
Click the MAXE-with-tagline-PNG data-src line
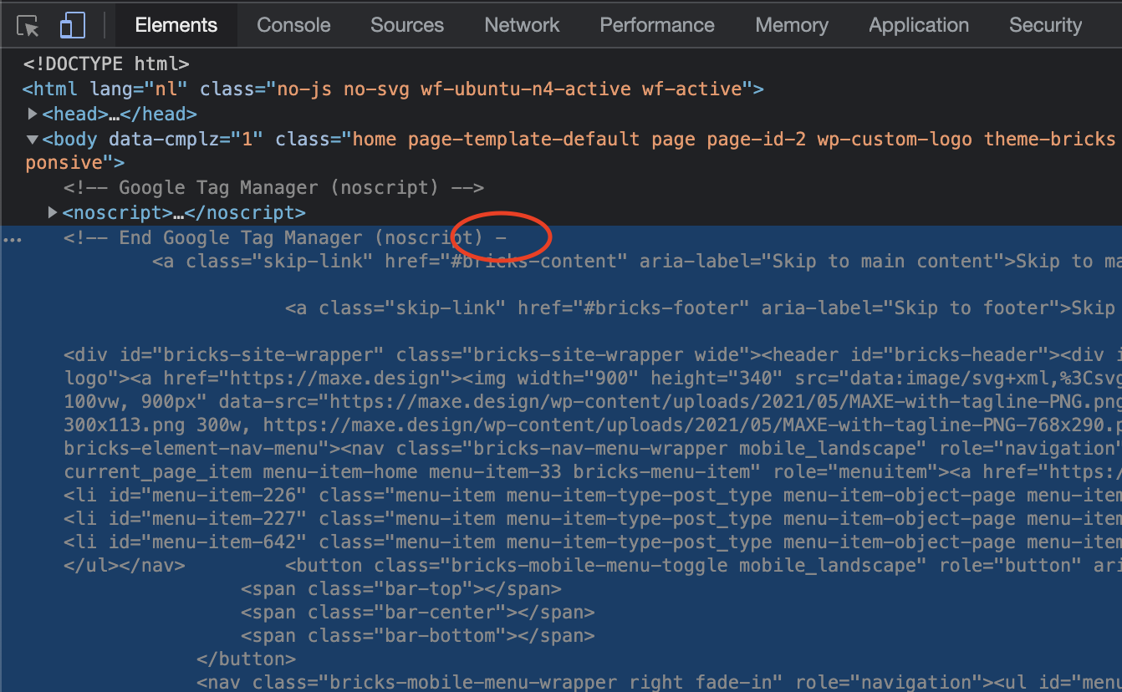tap(593, 402)
